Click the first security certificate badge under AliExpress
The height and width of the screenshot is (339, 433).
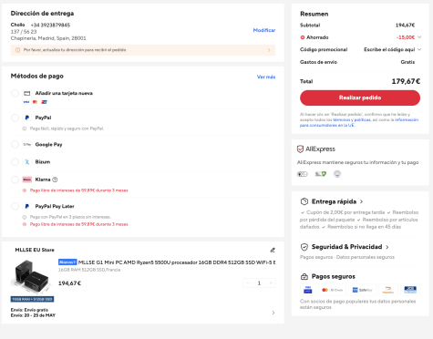click(303, 174)
